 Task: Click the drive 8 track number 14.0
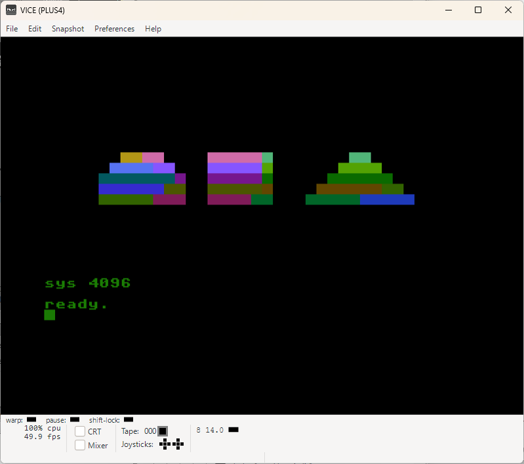coord(214,431)
